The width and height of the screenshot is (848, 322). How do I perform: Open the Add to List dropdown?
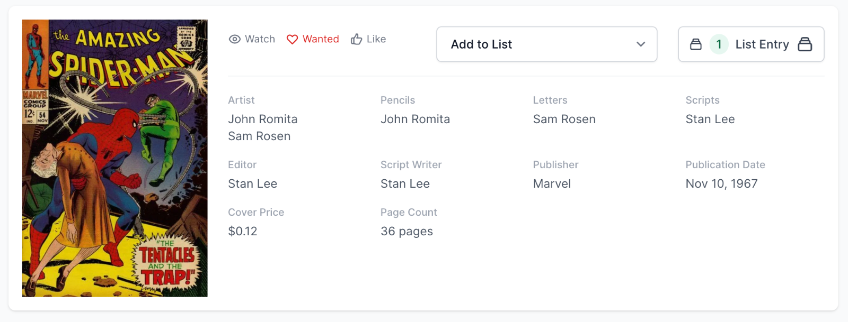(x=546, y=44)
